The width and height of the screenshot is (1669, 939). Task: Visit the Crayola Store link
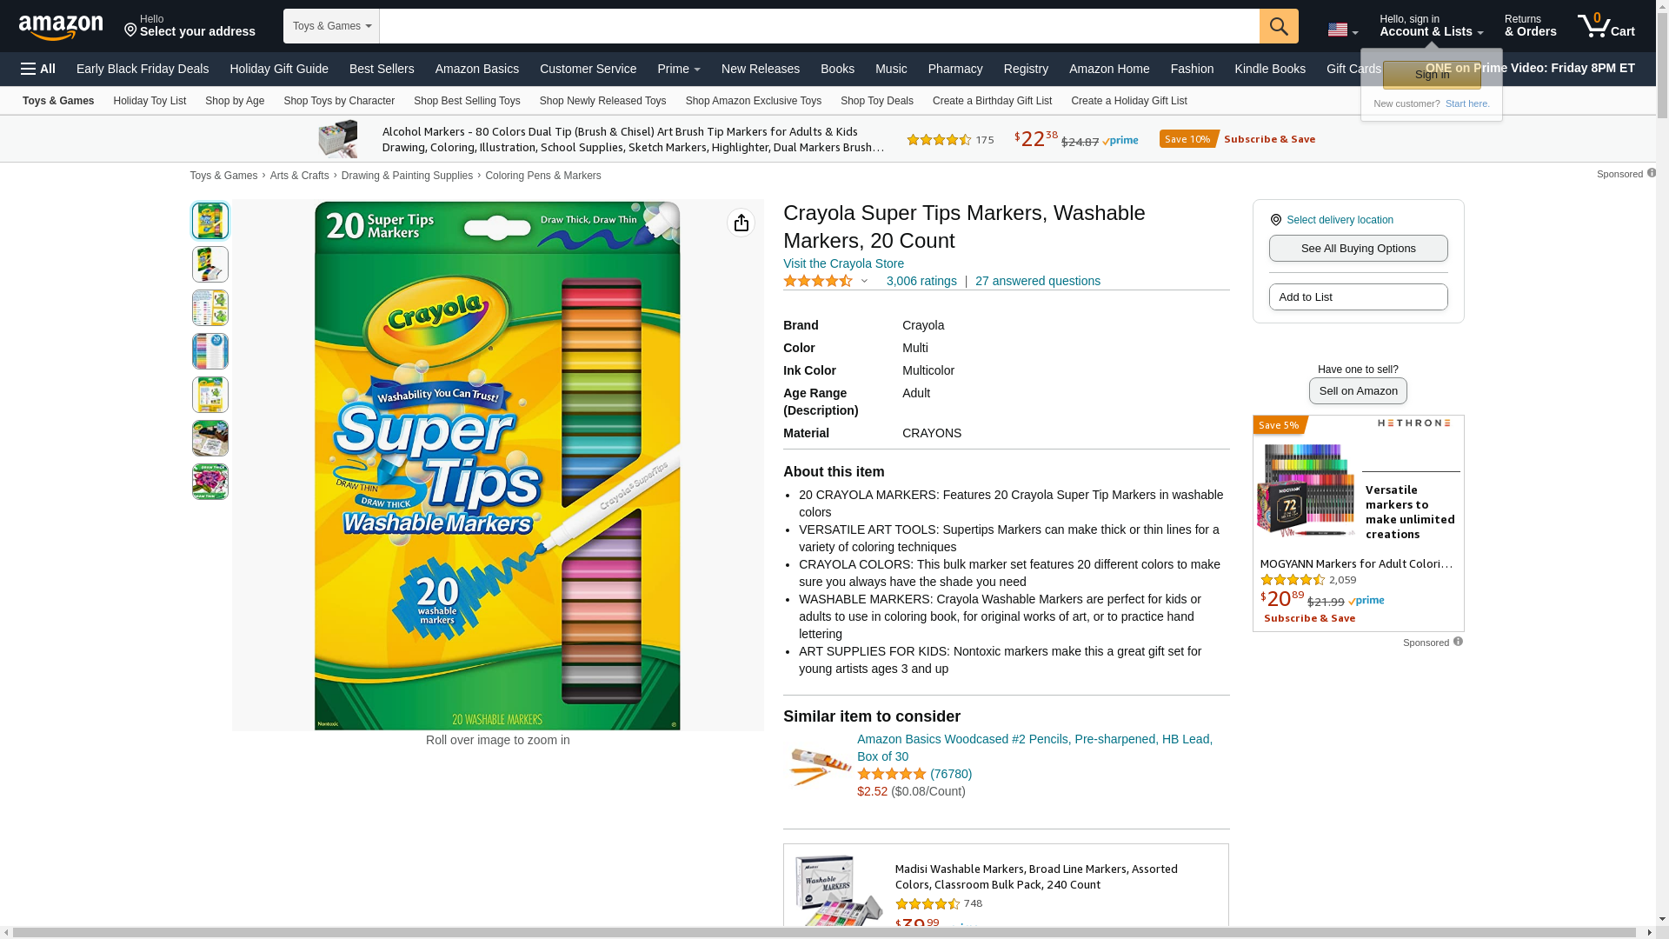click(843, 263)
